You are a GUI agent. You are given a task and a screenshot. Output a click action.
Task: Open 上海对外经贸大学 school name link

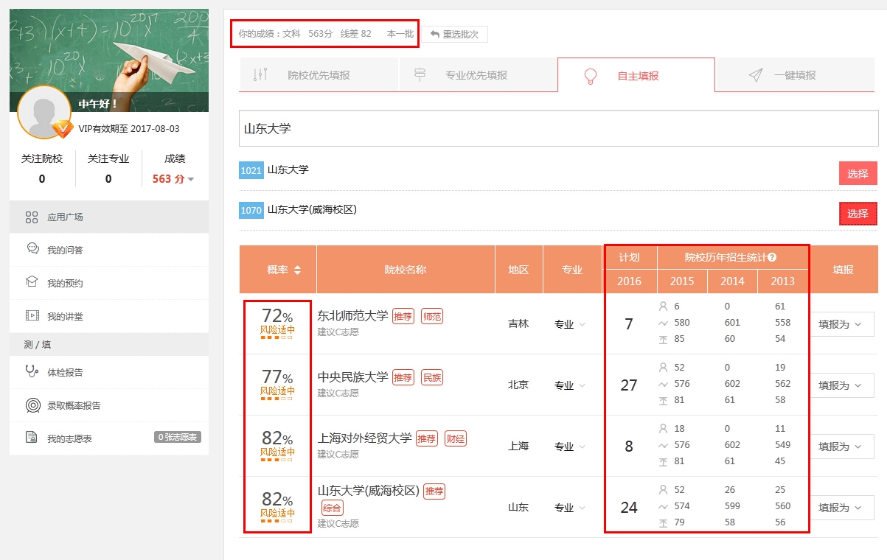[364, 438]
